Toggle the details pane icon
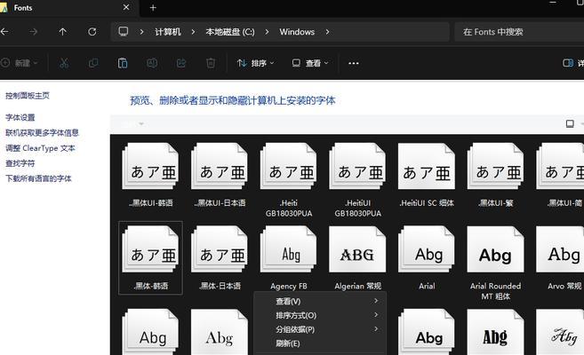Viewport: 584px width, 355px height. (568, 63)
